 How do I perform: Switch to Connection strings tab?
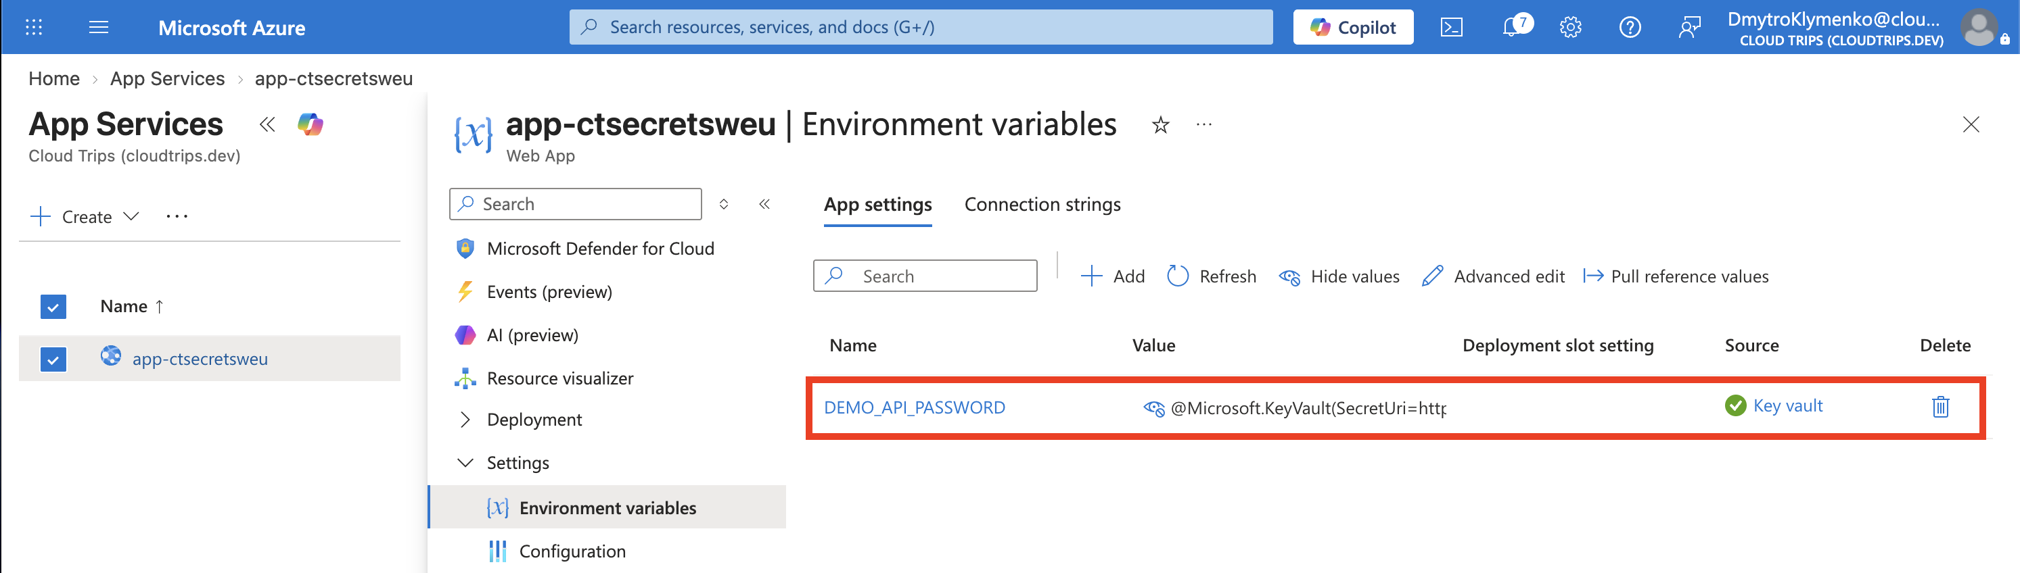click(1042, 205)
